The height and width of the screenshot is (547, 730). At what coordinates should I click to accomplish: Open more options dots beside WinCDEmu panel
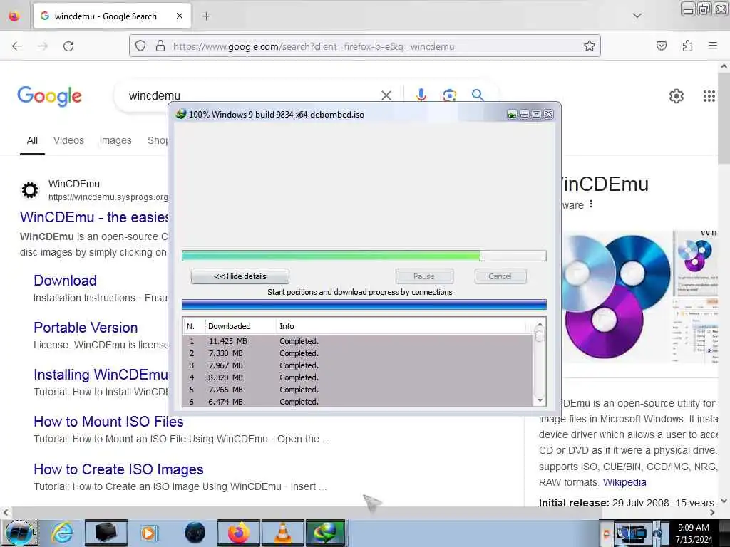(591, 204)
